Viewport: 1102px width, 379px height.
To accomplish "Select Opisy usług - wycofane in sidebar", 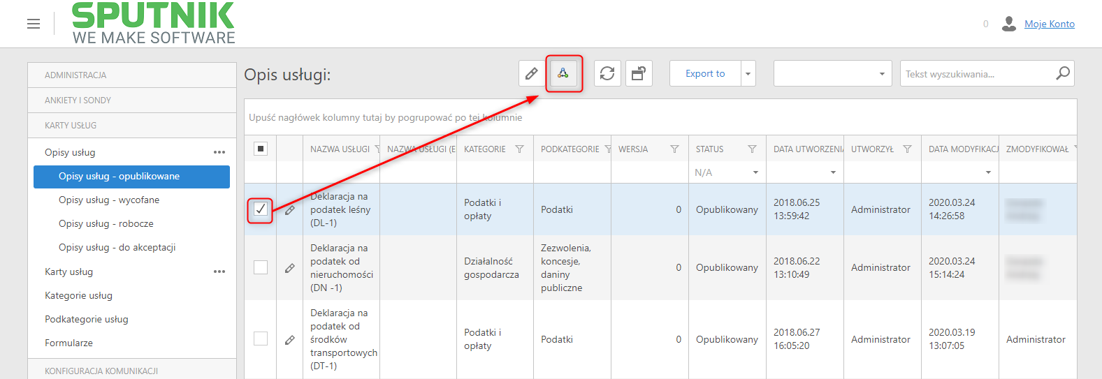I will (x=109, y=200).
